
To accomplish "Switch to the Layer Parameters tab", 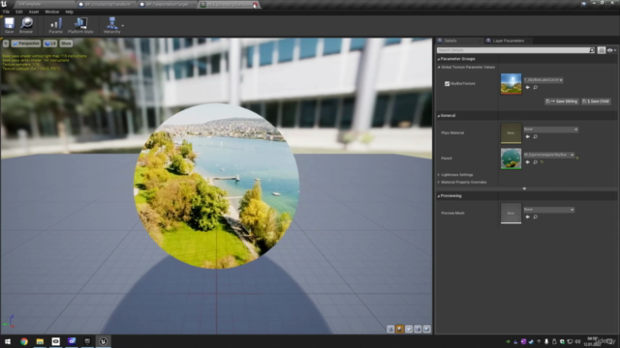I will point(508,41).
